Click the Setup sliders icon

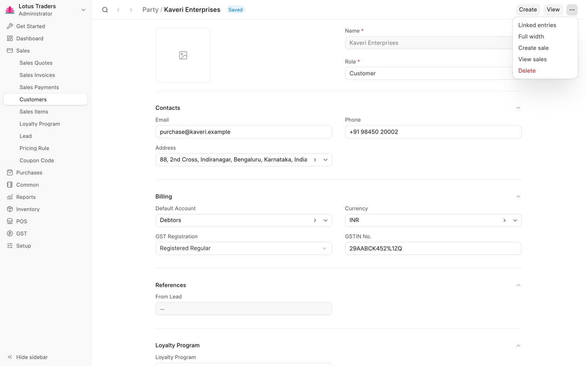[10, 246]
